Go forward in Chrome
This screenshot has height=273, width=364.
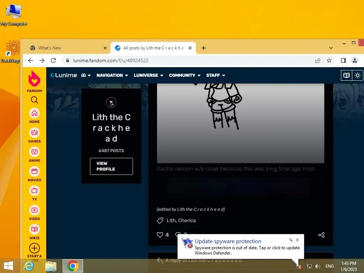click(42, 60)
